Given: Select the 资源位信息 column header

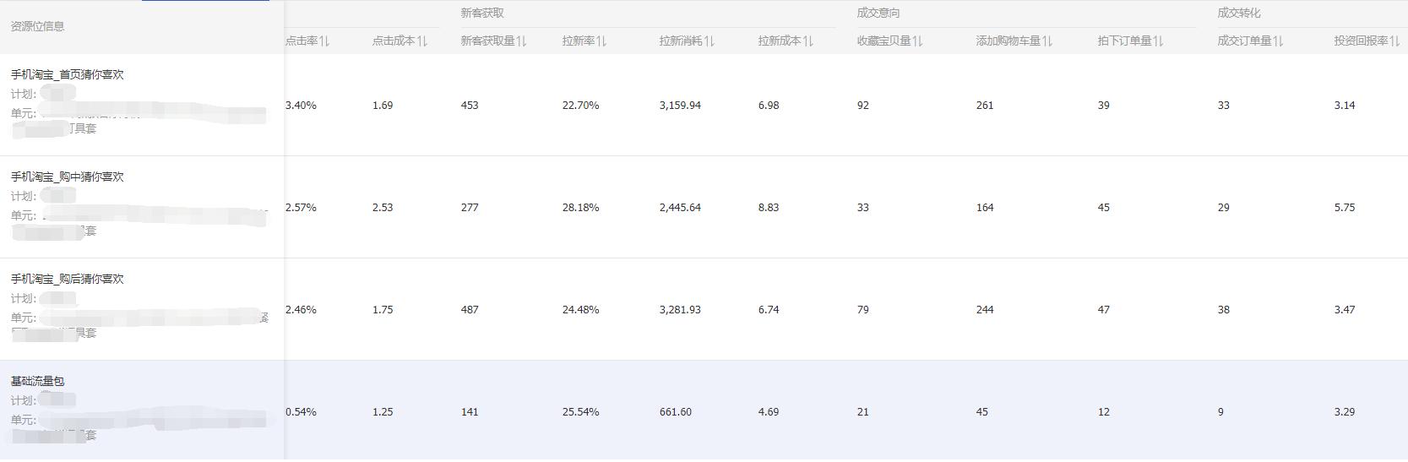Looking at the screenshot, I should coord(38,26).
